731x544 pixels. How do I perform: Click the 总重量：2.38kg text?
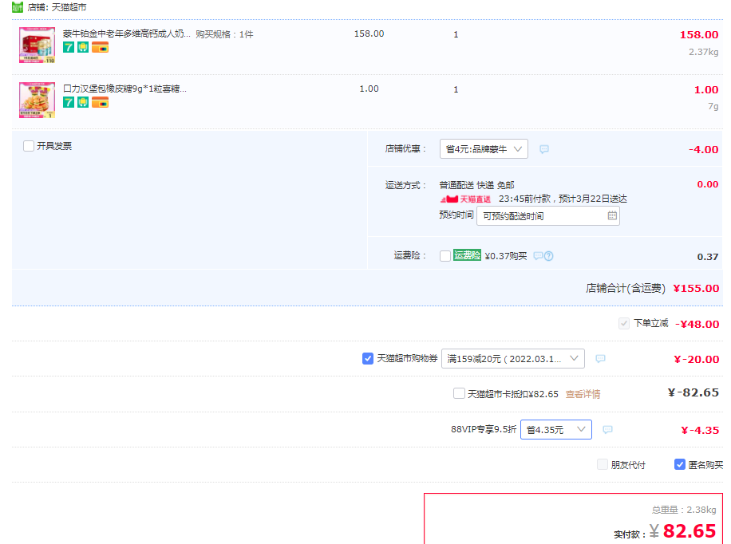pos(684,510)
